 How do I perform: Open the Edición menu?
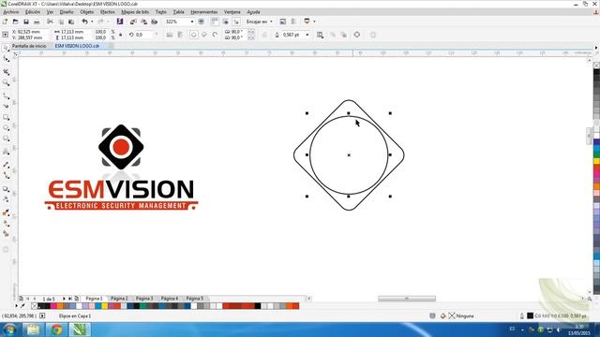click(33, 12)
